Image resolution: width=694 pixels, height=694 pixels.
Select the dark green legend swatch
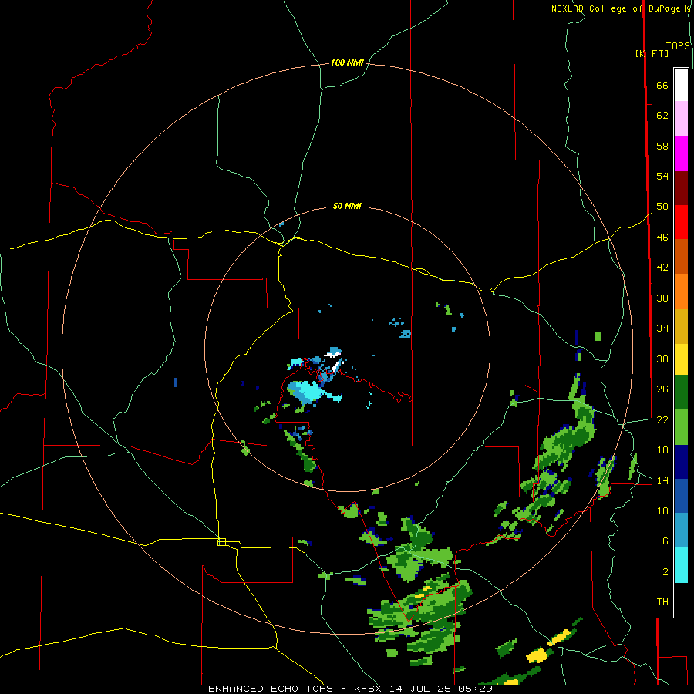click(x=681, y=392)
